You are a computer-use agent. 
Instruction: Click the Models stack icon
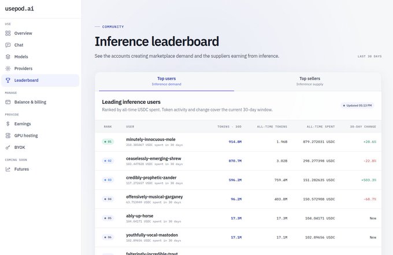(8, 57)
